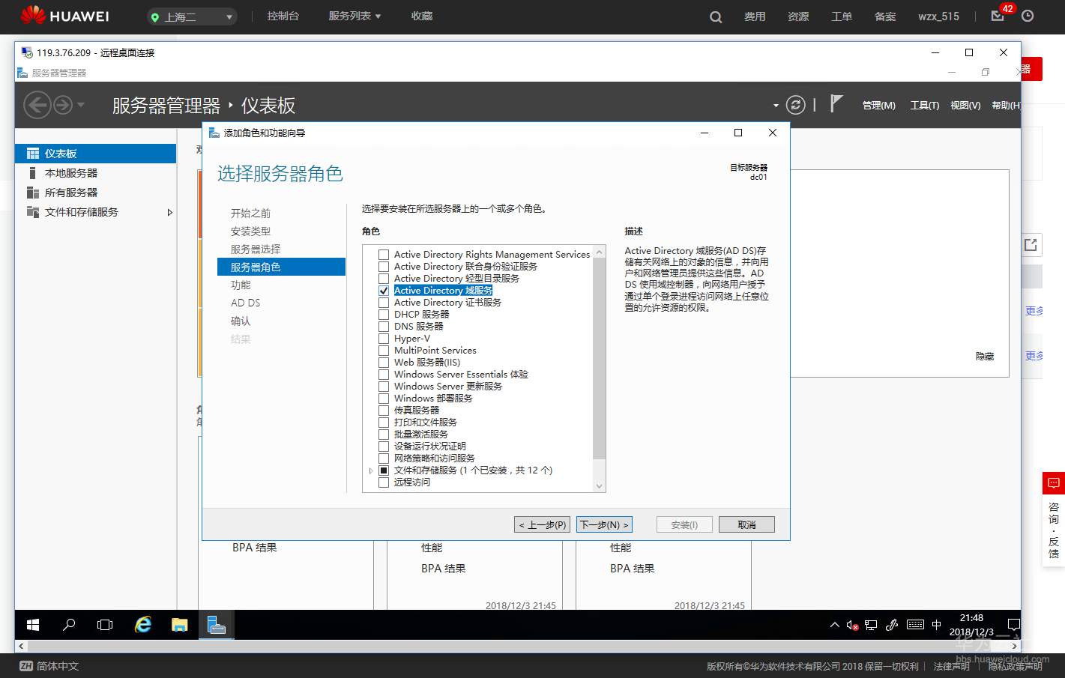Open Internet Explorer from the taskbar
Image resolution: width=1065 pixels, height=678 pixels.
tap(142, 624)
